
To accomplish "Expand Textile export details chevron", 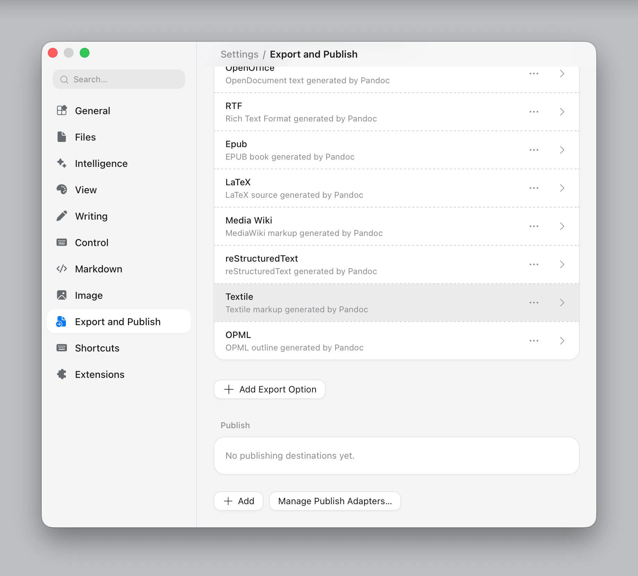I will point(562,303).
